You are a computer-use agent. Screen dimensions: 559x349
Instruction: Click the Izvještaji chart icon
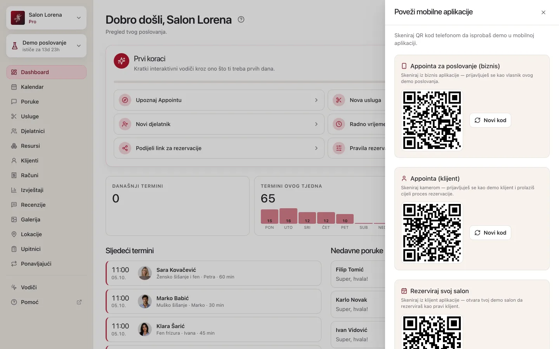click(14, 190)
